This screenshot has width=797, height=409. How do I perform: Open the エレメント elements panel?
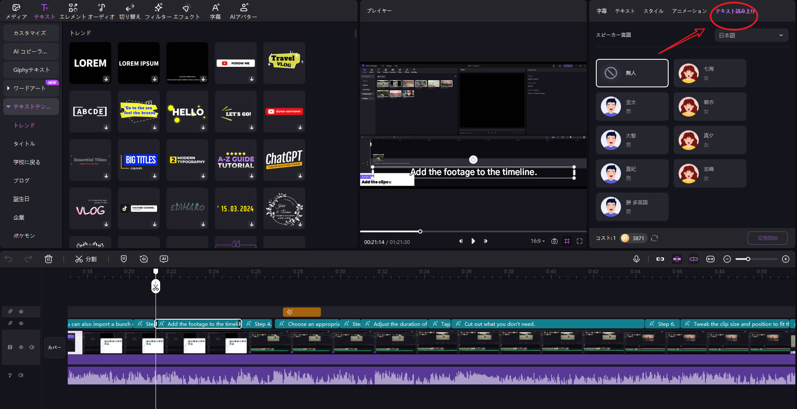tap(73, 11)
